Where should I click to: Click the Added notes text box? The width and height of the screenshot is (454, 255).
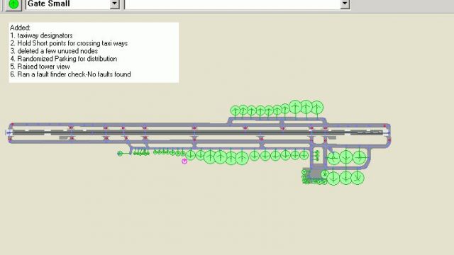click(x=94, y=52)
